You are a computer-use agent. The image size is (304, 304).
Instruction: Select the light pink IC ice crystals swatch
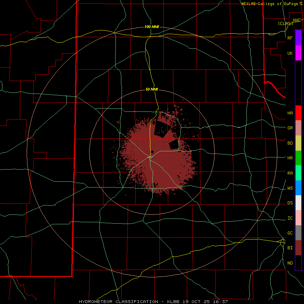click(x=298, y=218)
